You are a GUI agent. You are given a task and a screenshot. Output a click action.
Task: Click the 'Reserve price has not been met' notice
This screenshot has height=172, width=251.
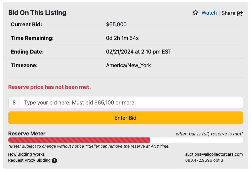[x=49, y=87]
